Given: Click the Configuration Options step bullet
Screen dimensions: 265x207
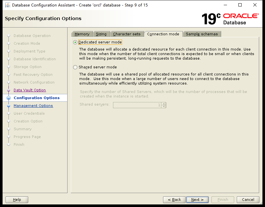Looking at the screenshot, I should (9, 98).
